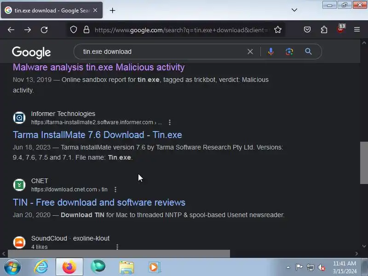
Task: Open the Firefox hamburger menu
Action: pyautogui.click(x=357, y=29)
